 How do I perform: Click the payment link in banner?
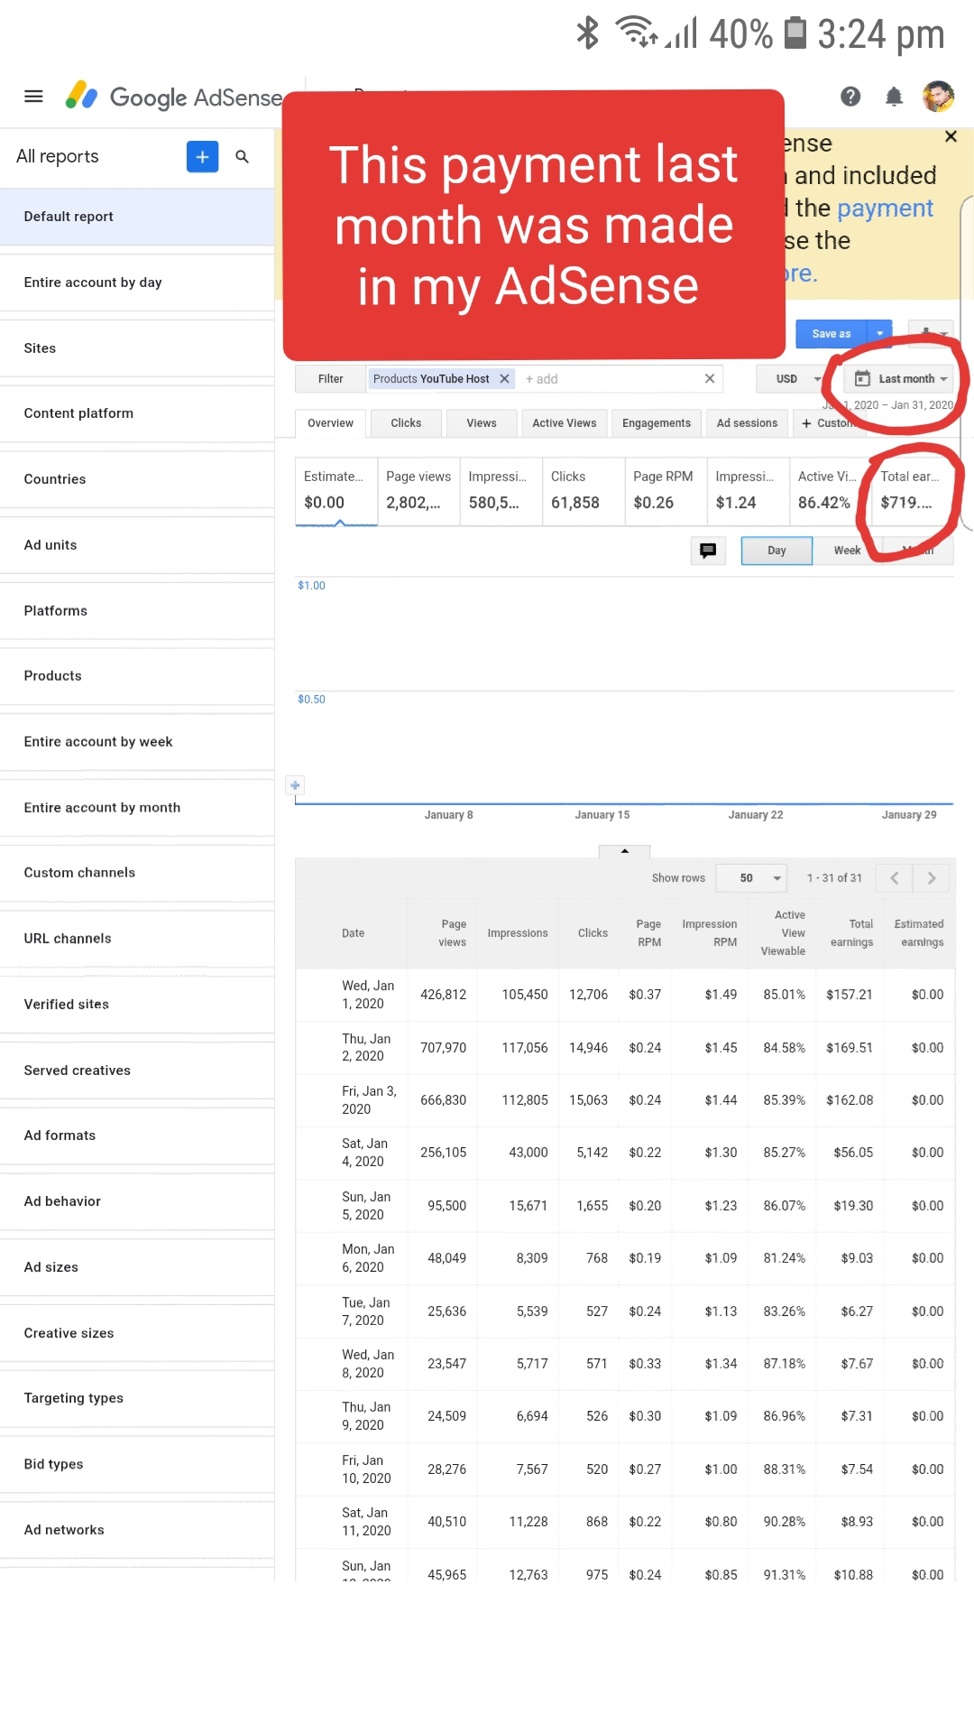coord(885,209)
